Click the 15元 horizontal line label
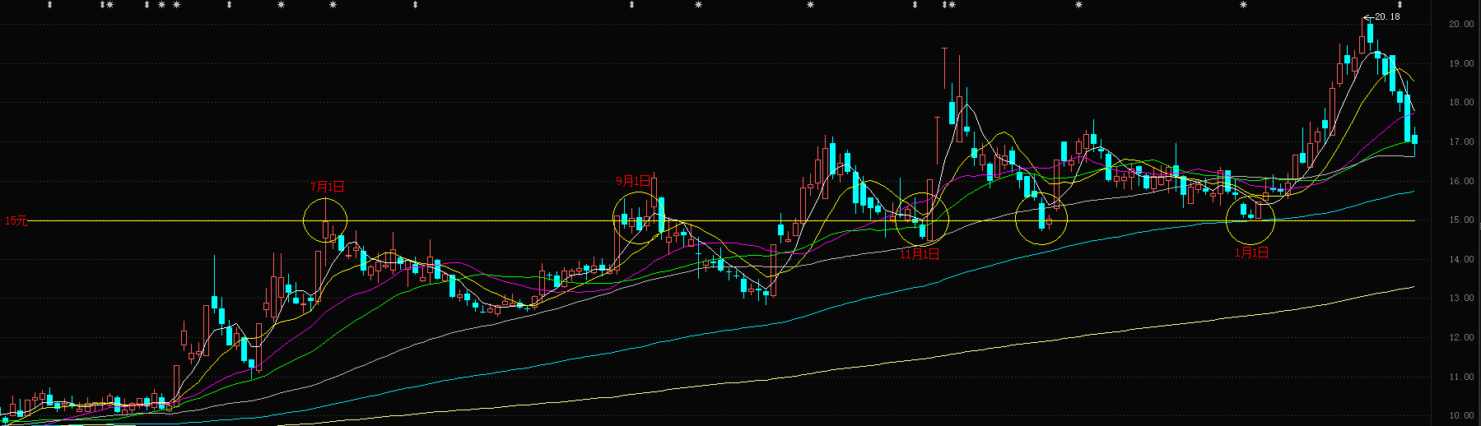 (x=16, y=221)
